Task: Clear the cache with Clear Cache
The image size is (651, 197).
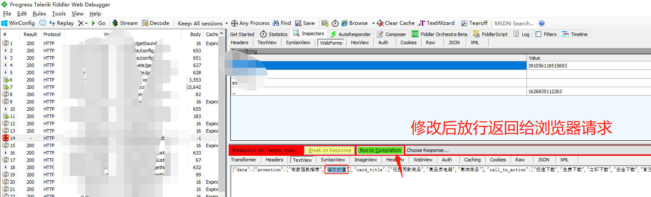Action: point(396,23)
